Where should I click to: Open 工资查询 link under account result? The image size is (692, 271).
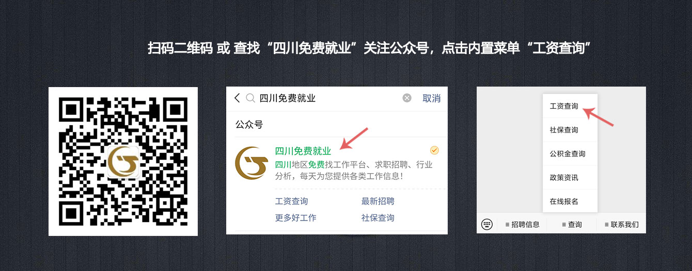click(x=292, y=201)
